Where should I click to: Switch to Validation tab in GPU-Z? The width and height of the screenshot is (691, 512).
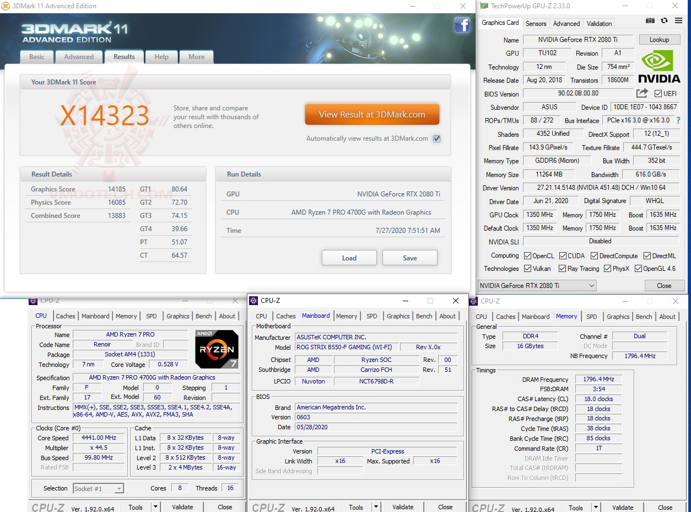pyautogui.click(x=599, y=24)
